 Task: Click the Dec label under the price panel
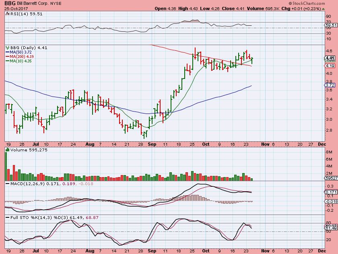pos(322,144)
